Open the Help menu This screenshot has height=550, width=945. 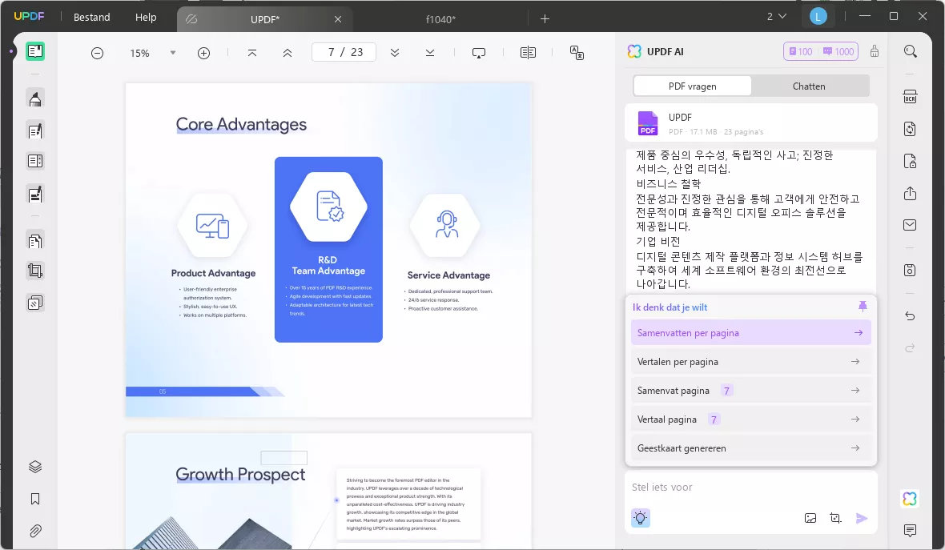pos(146,18)
